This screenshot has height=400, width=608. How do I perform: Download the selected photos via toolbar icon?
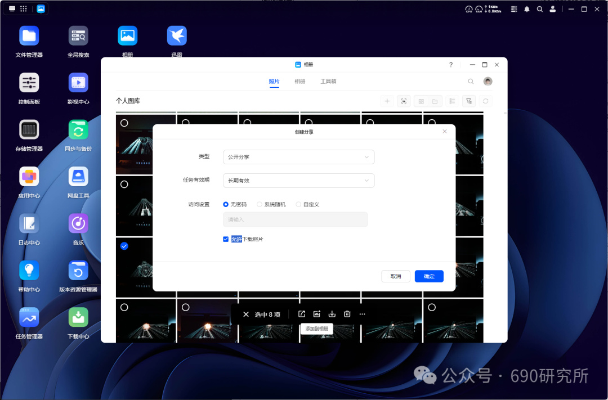tap(332, 314)
